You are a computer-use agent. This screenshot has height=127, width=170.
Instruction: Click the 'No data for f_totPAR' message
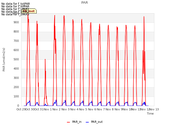click(x=15, y=4)
